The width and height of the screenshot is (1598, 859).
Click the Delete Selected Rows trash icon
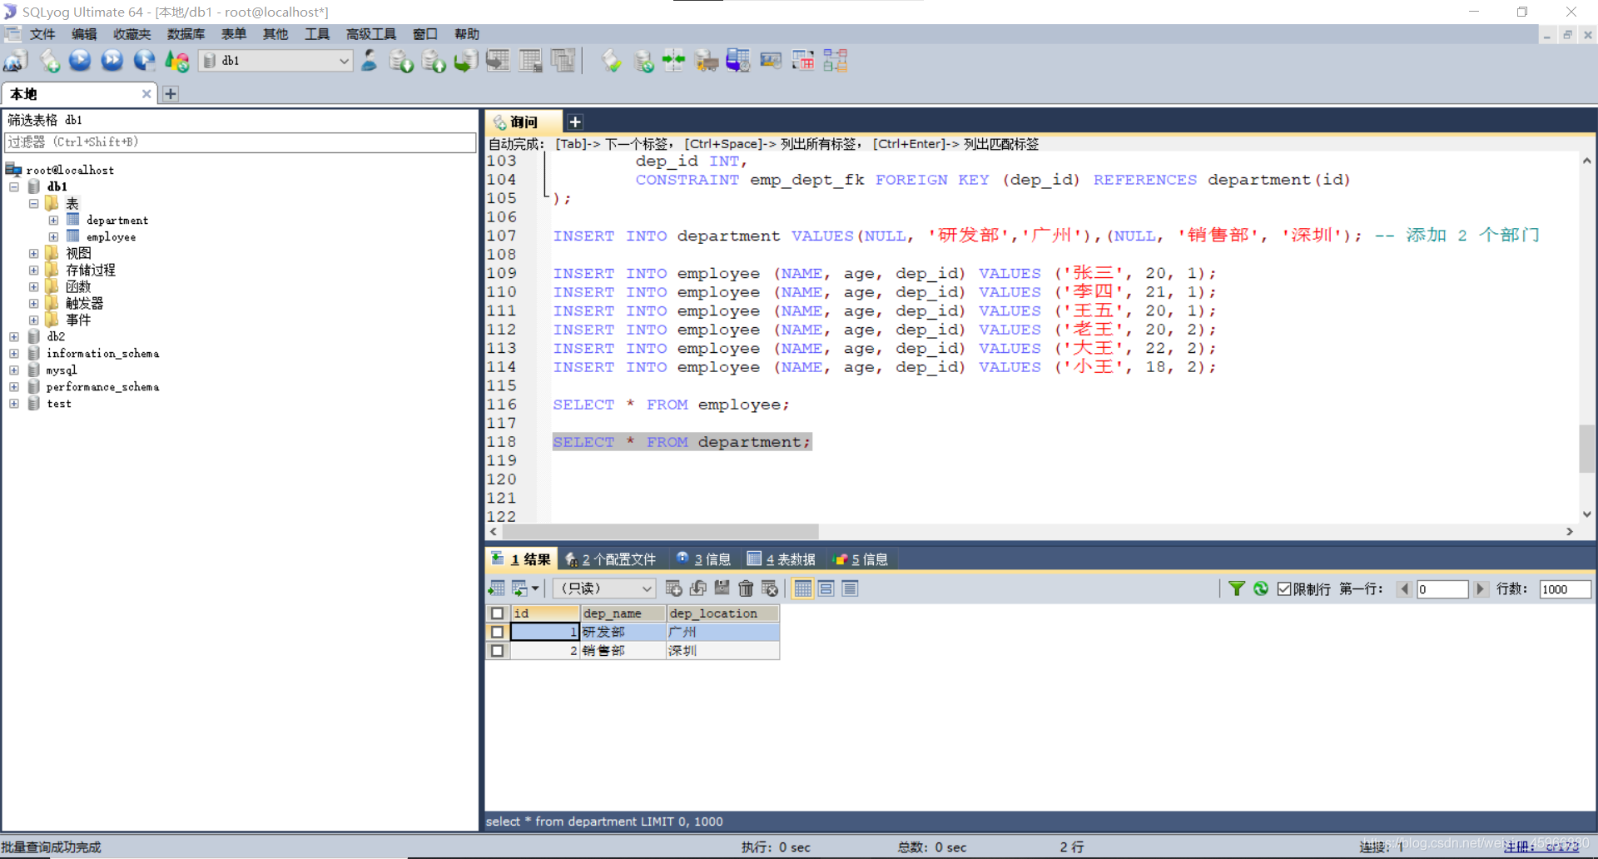coord(746,588)
